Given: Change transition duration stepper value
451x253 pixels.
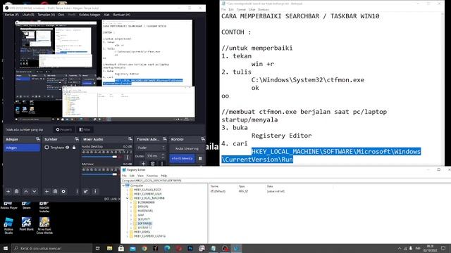Looking at the screenshot, I should pos(163,156).
